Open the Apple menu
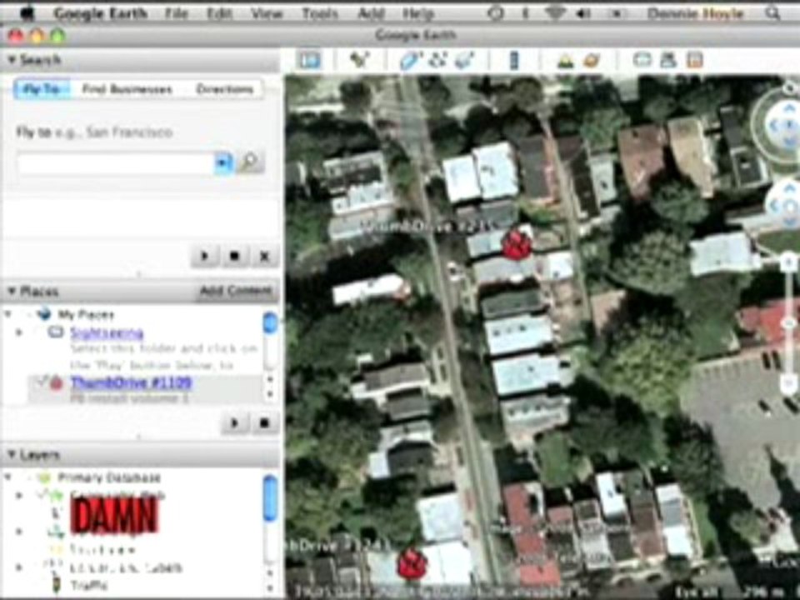 [x=27, y=13]
